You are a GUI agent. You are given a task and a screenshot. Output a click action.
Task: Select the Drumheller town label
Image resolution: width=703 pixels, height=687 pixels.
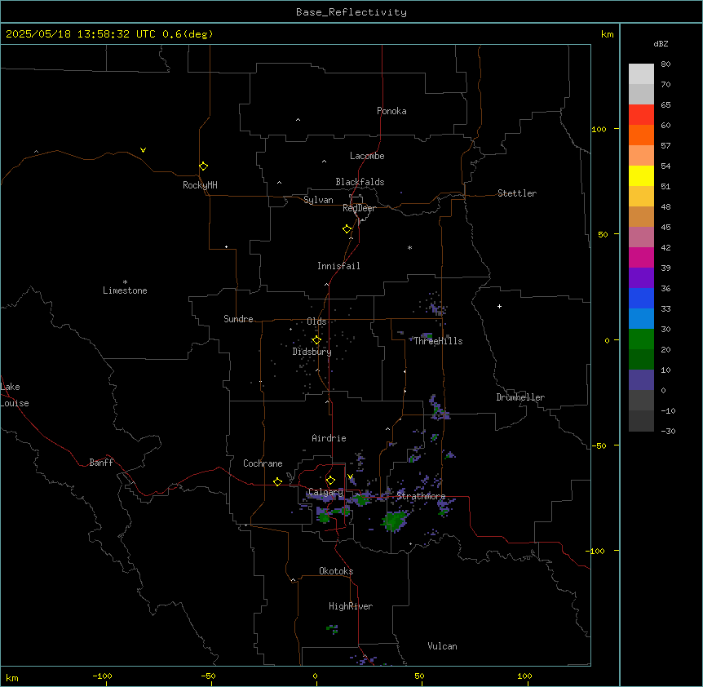pos(520,397)
